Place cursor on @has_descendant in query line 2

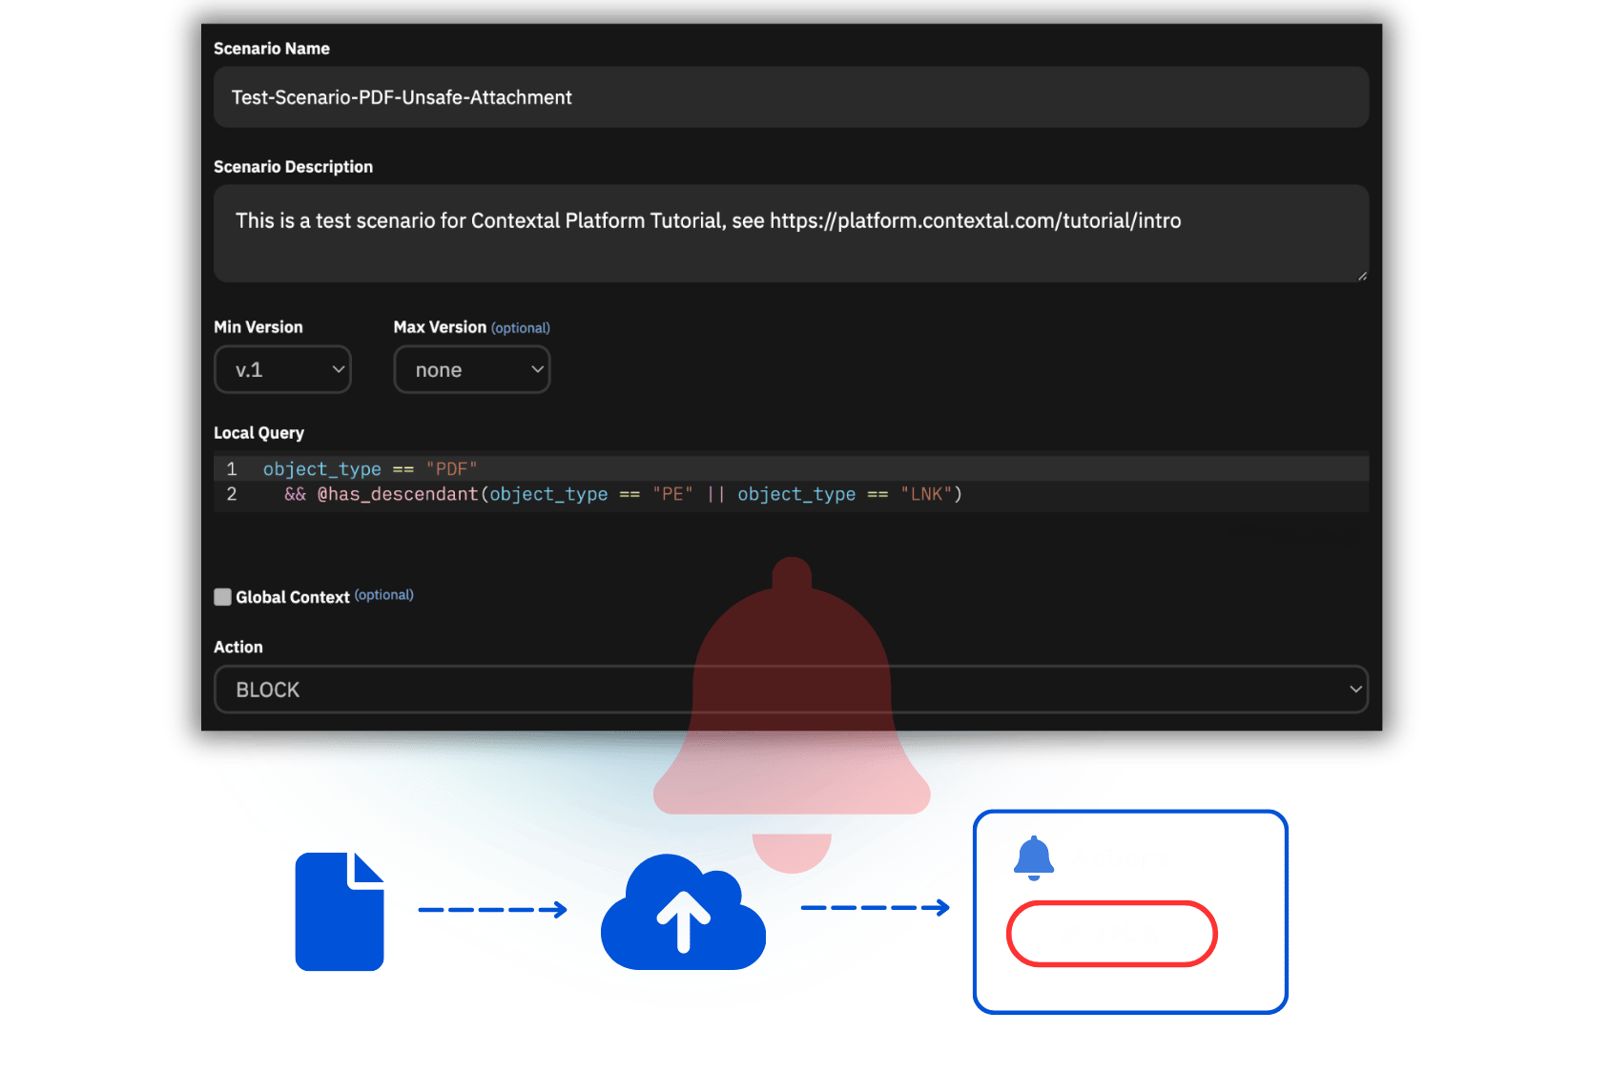coord(398,494)
